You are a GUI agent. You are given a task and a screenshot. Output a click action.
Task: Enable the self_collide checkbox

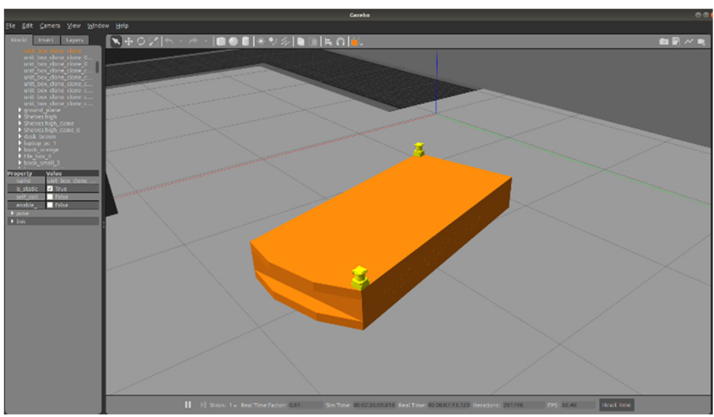click(x=50, y=197)
